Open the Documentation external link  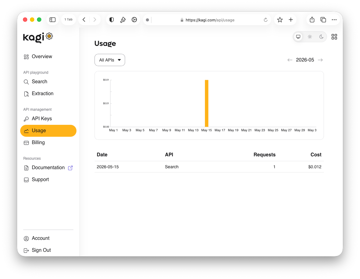(x=48, y=168)
